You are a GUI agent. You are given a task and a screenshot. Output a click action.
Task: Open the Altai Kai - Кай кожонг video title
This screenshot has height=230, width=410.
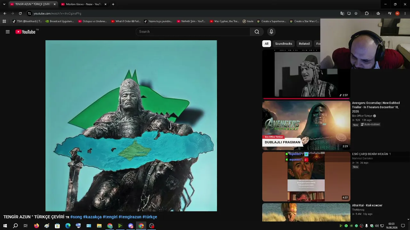point(367,205)
